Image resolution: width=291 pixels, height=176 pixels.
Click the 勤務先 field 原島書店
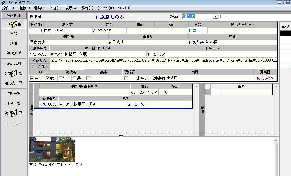pos(69,42)
